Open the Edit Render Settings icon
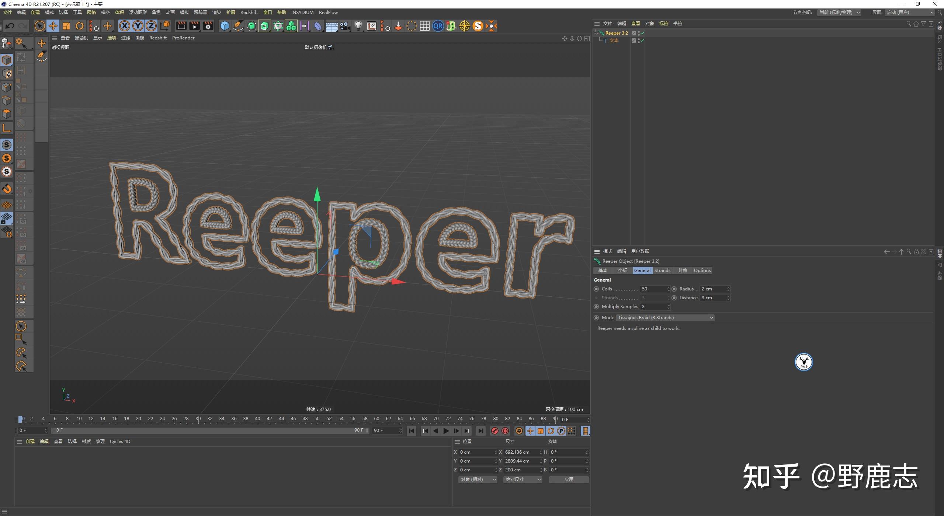The height and width of the screenshot is (516, 944). pos(208,26)
